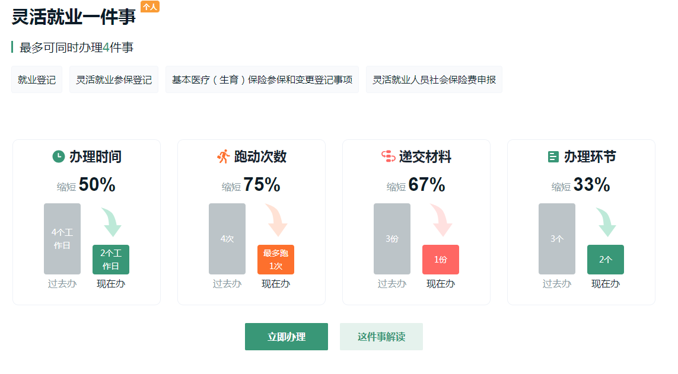678x374 pixels.
Task: Click the green 2个 bar in 办理环节
Action: (606, 260)
